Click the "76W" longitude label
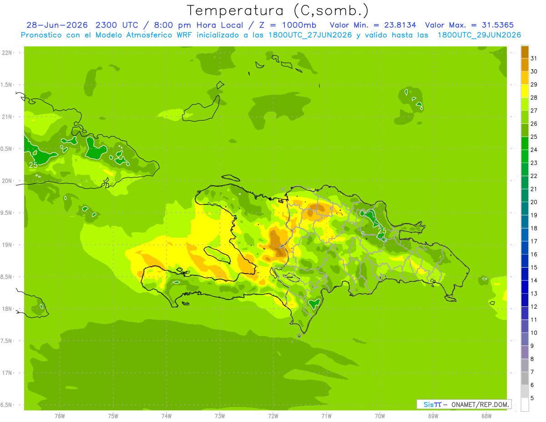 (60, 416)
